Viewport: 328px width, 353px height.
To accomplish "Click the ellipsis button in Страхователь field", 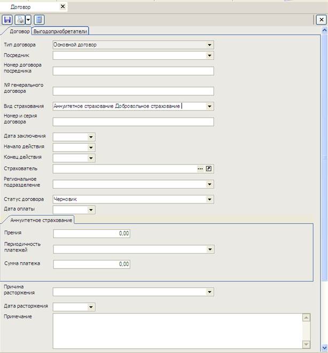I will pos(200,169).
